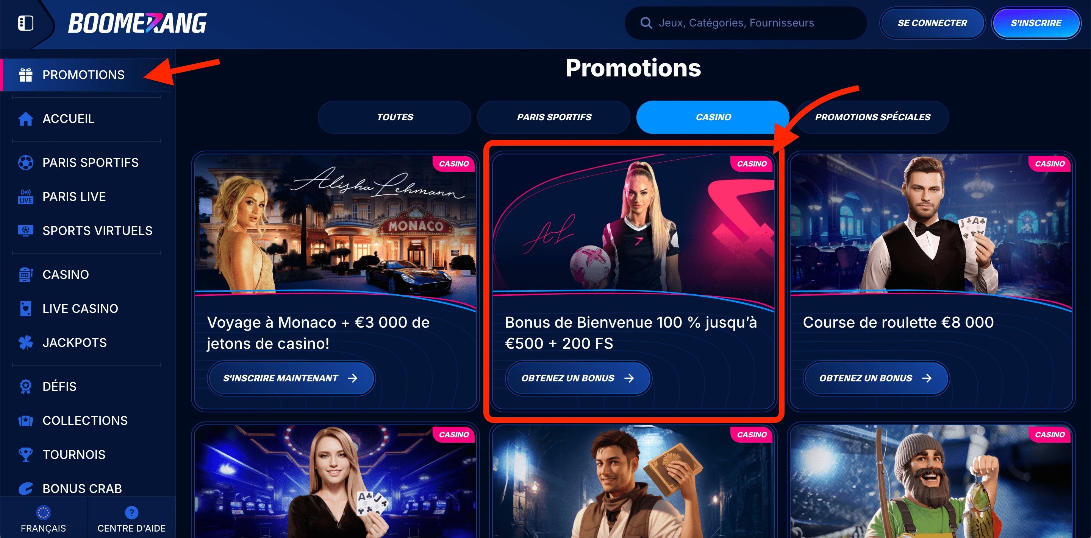Open the Défis badge icon
This screenshot has height=538, width=1091.
click(25, 387)
